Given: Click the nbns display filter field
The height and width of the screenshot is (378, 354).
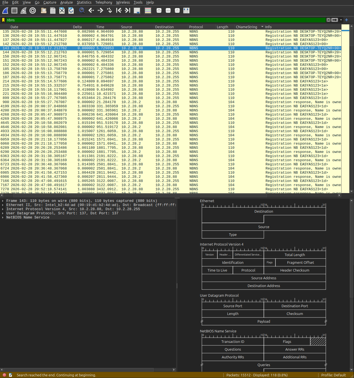Looking at the screenshot, I should pos(165,20).
